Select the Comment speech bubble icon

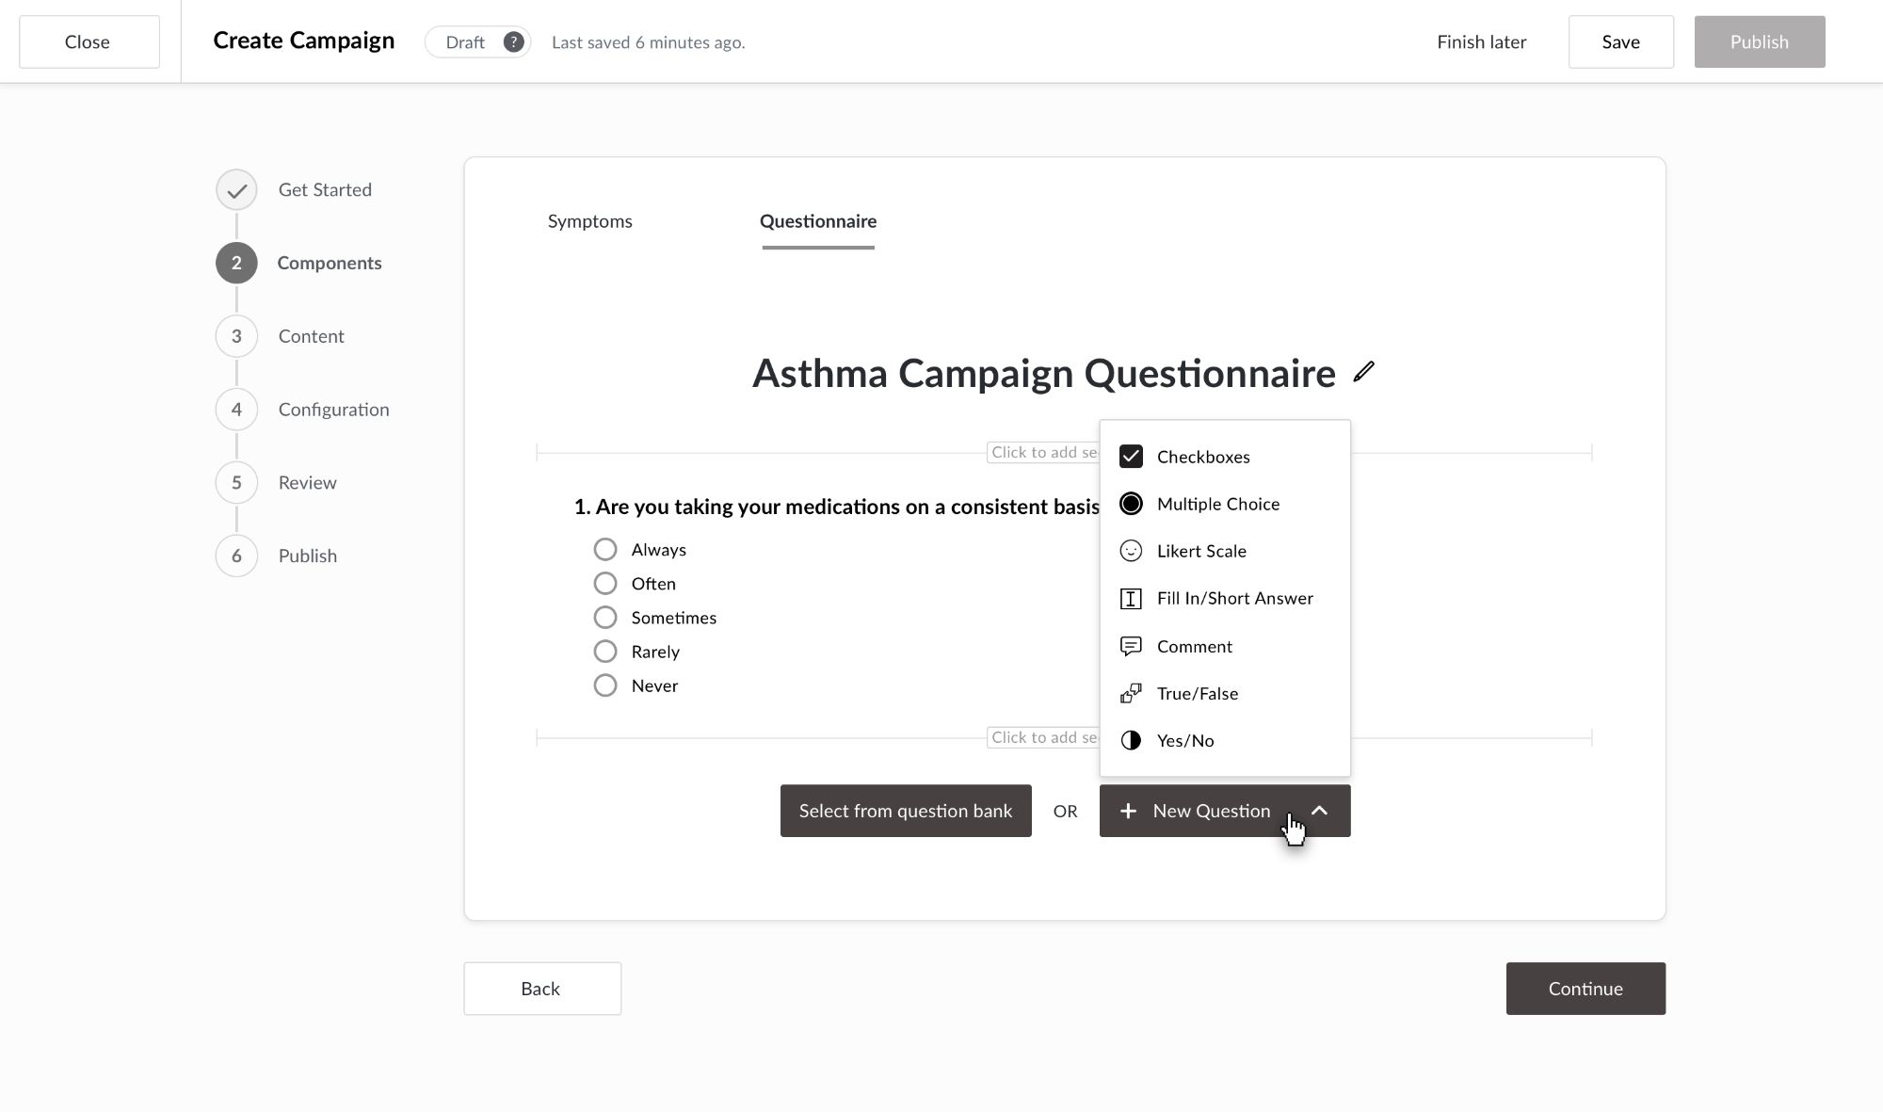[1131, 646]
